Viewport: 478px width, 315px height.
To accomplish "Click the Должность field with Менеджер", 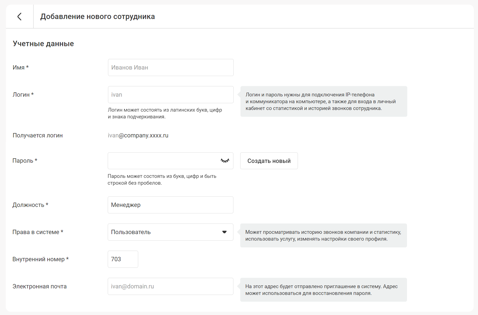I will tap(171, 205).
